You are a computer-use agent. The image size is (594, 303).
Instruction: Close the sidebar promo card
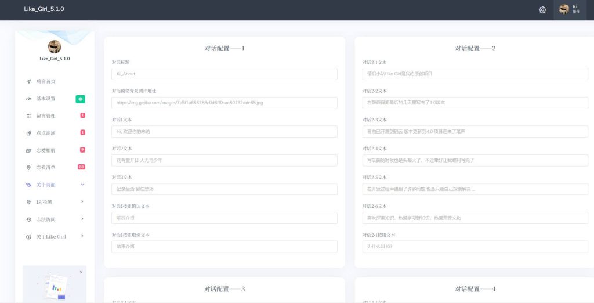(x=81, y=272)
